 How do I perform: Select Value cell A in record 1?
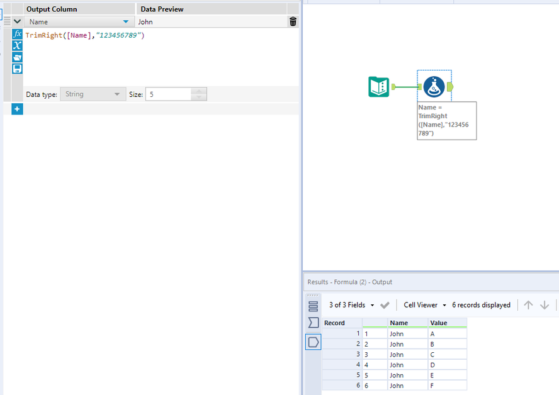click(448, 334)
